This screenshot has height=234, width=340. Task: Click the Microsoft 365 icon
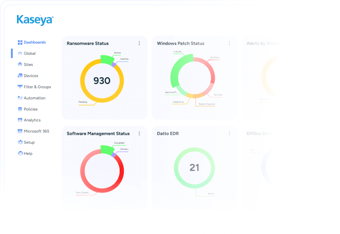point(20,131)
